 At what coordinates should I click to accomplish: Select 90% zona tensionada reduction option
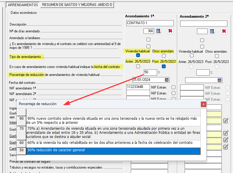[x=109, y=121]
